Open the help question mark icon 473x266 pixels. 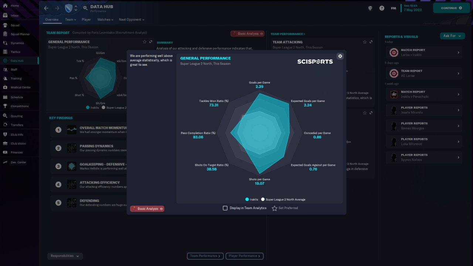(x=382, y=8)
